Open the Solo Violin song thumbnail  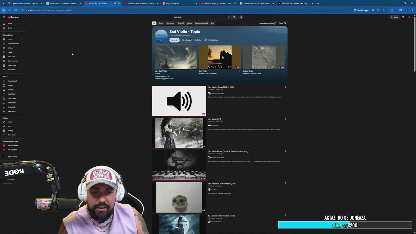pos(220,57)
